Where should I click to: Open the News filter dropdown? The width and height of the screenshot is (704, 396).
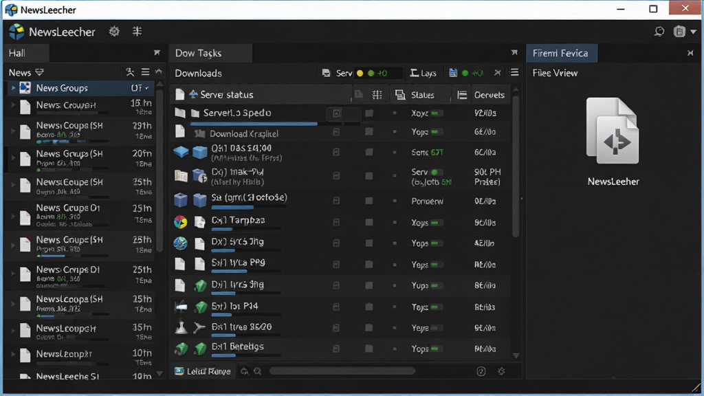click(x=39, y=72)
